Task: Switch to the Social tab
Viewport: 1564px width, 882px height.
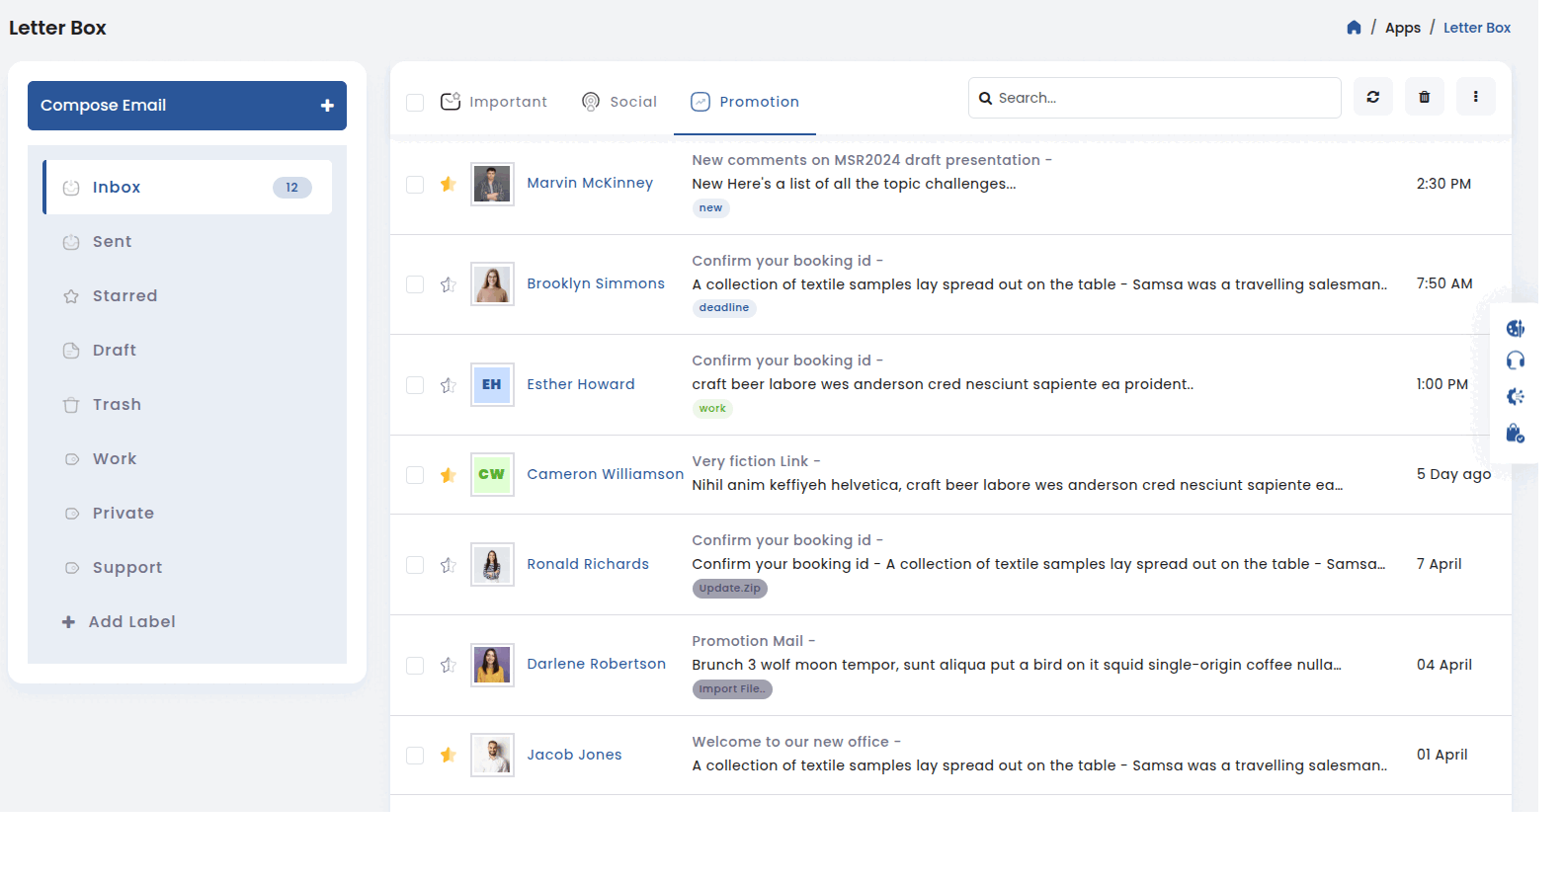Action: click(618, 102)
